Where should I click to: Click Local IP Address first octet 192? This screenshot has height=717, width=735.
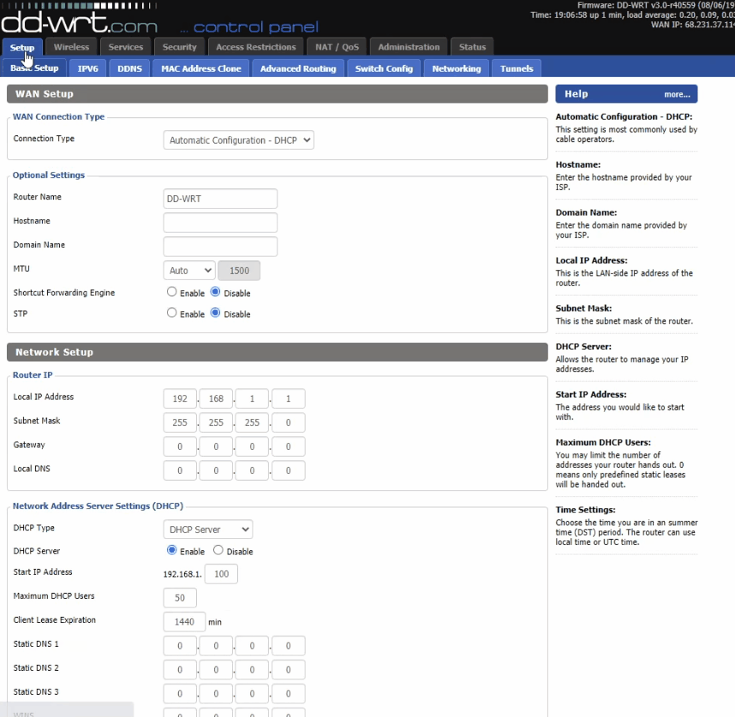click(x=180, y=398)
